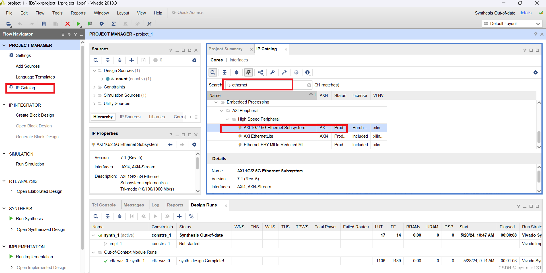Click the IP compatibility chip icon in IP Catalog

pos(296,73)
